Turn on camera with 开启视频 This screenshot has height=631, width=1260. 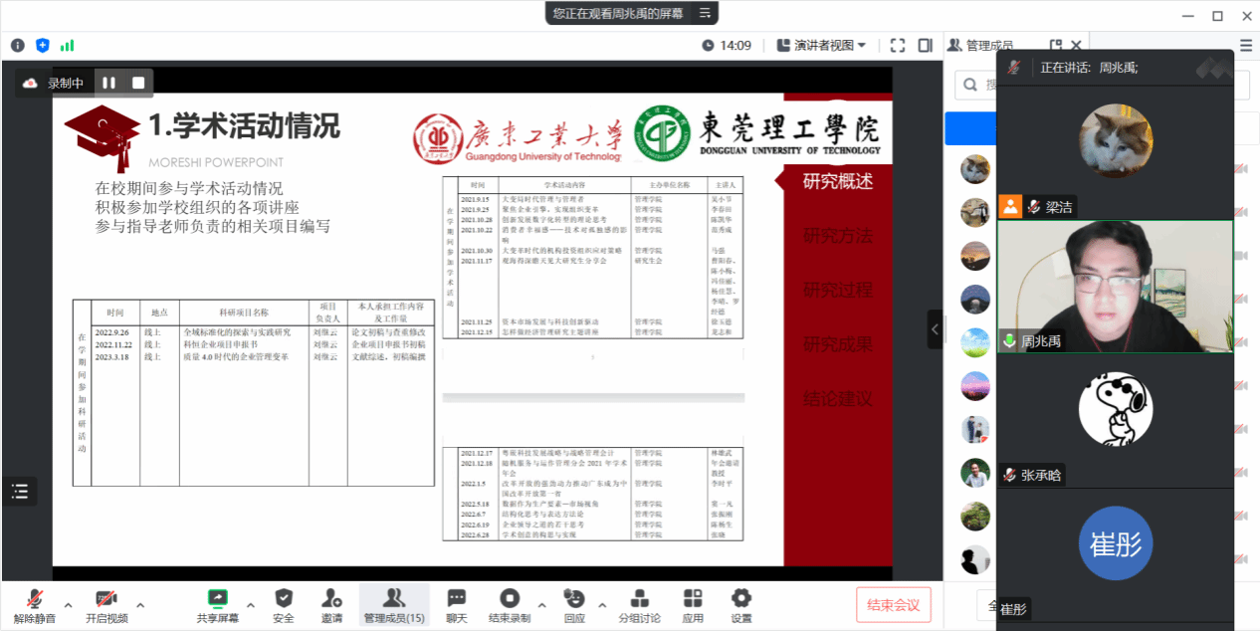tap(106, 604)
